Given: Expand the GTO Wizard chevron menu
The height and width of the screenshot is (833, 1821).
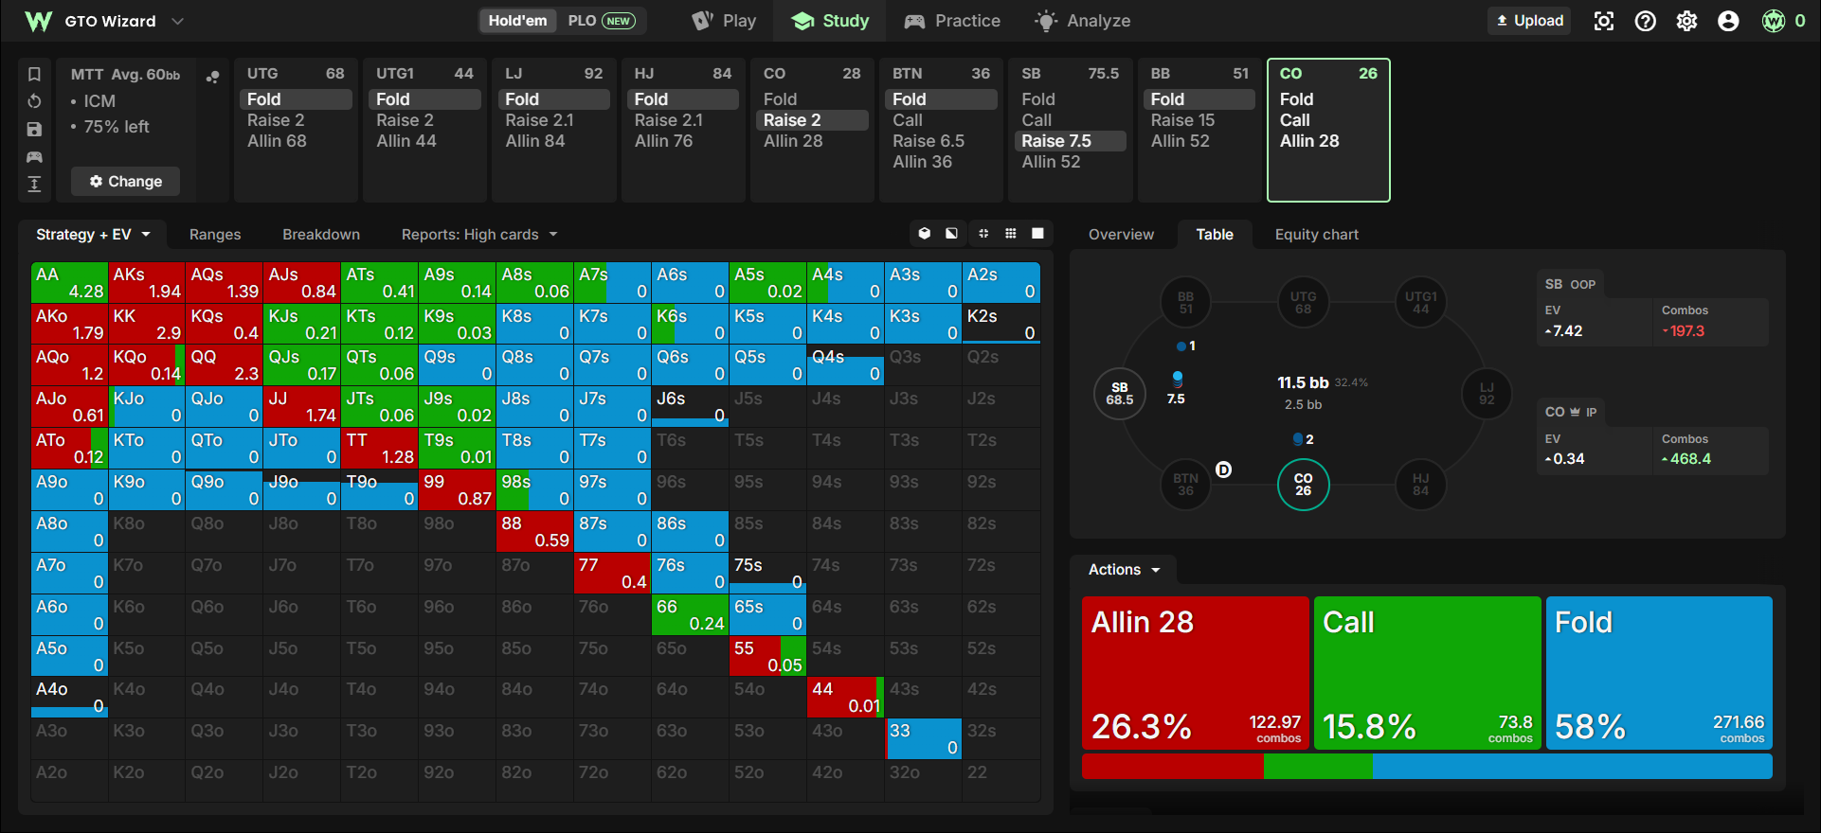Looking at the screenshot, I should (x=177, y=21).
